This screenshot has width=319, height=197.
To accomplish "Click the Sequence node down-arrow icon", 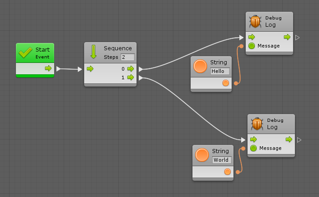I will pos(93,51).
